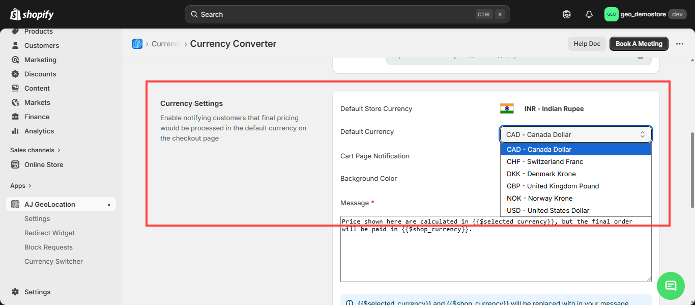
Task: Open the Sidekick assistant icon
Action: click(x=567, y=14)
